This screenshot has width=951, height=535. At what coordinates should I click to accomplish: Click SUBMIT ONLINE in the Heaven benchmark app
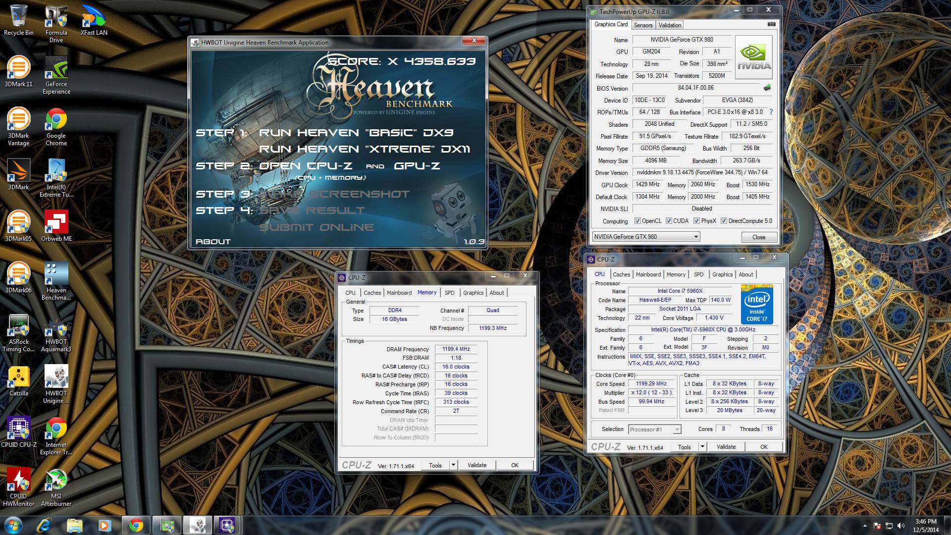click(x=317, y=227)
